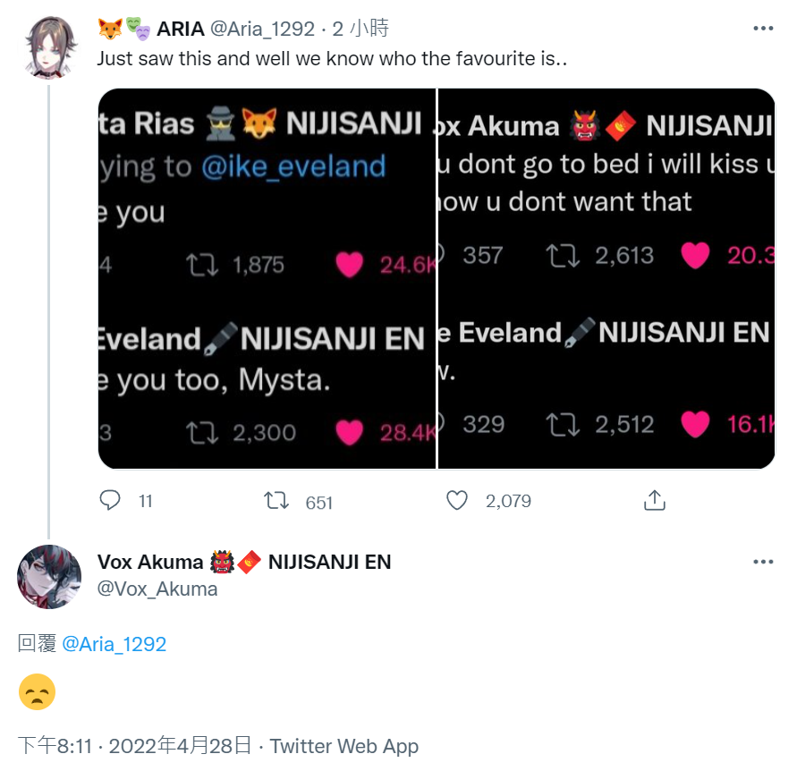Open the right Vox Akuma screenshot image
Screen dimensions: 797x771
(x=606, y=278)
